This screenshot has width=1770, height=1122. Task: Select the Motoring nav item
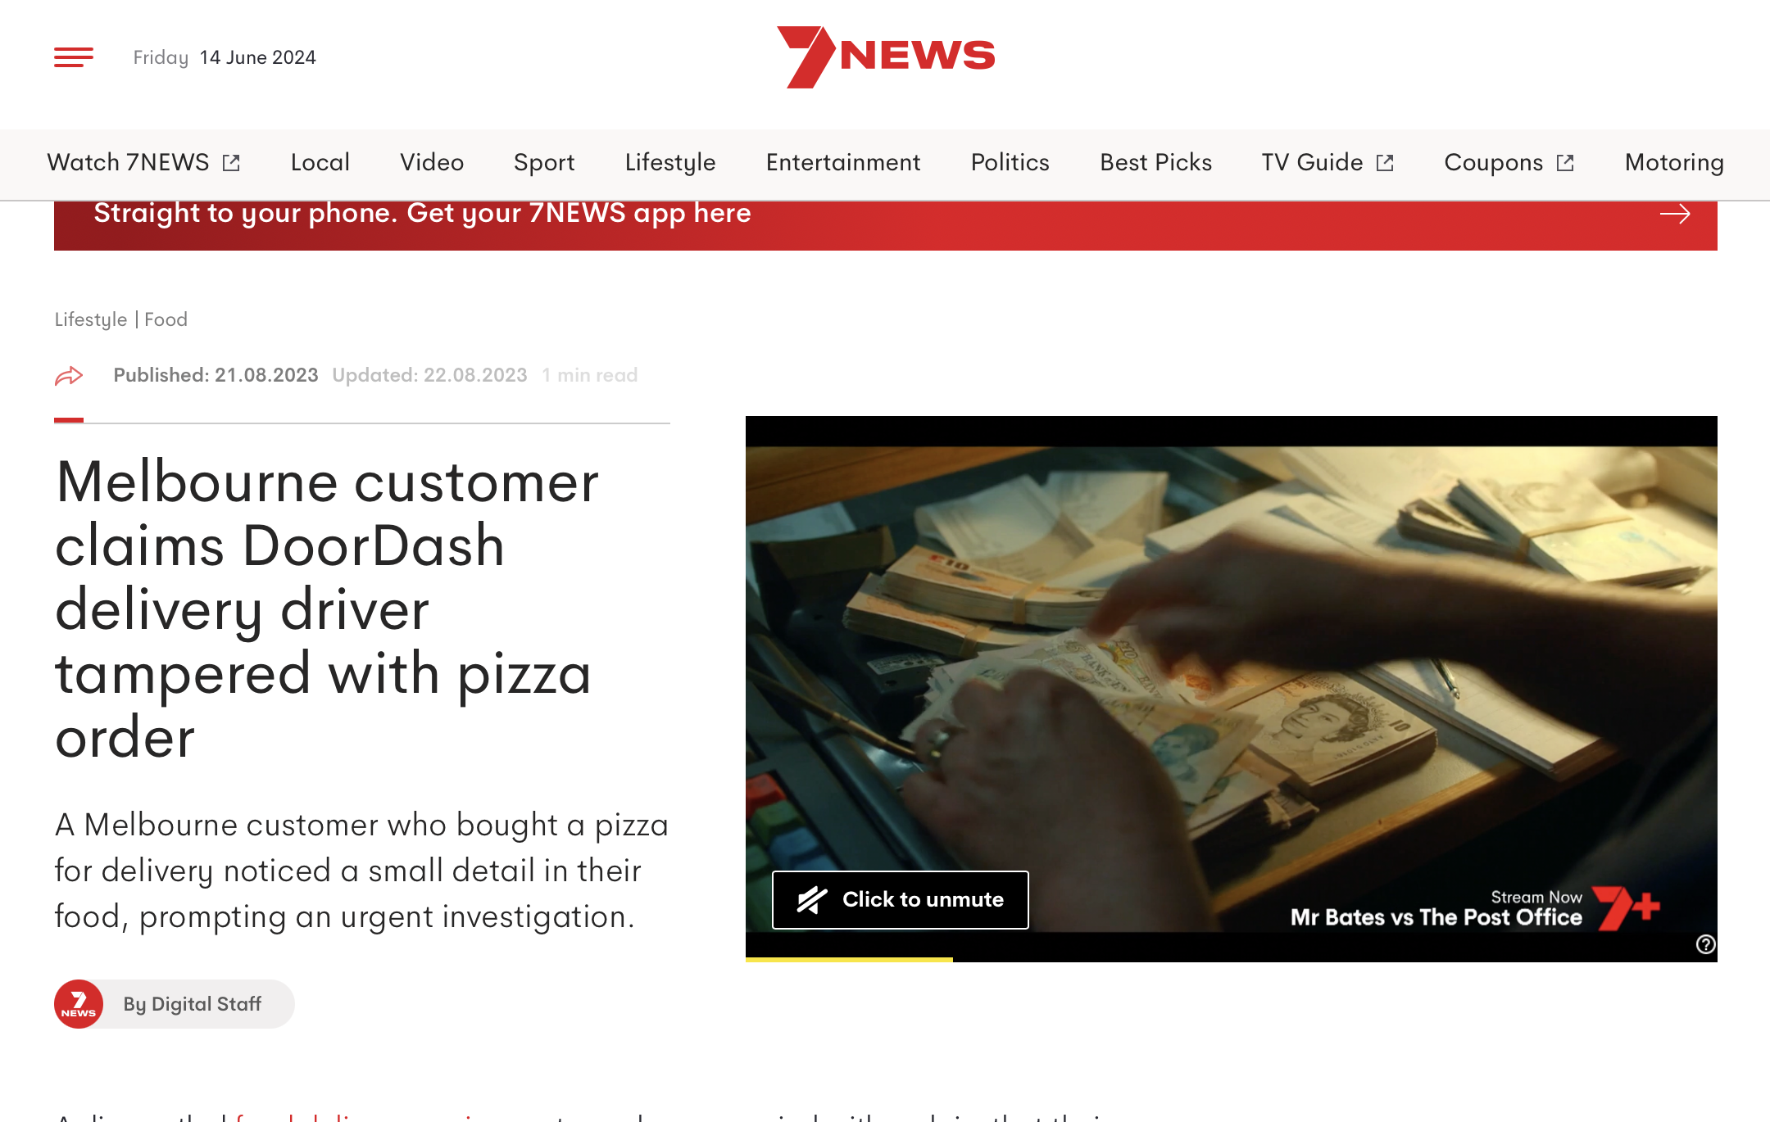tap(1674, 163)
